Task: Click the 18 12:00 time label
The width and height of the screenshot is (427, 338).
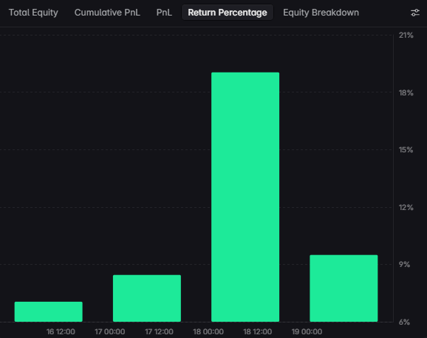Action: click(x=257, y=331)
